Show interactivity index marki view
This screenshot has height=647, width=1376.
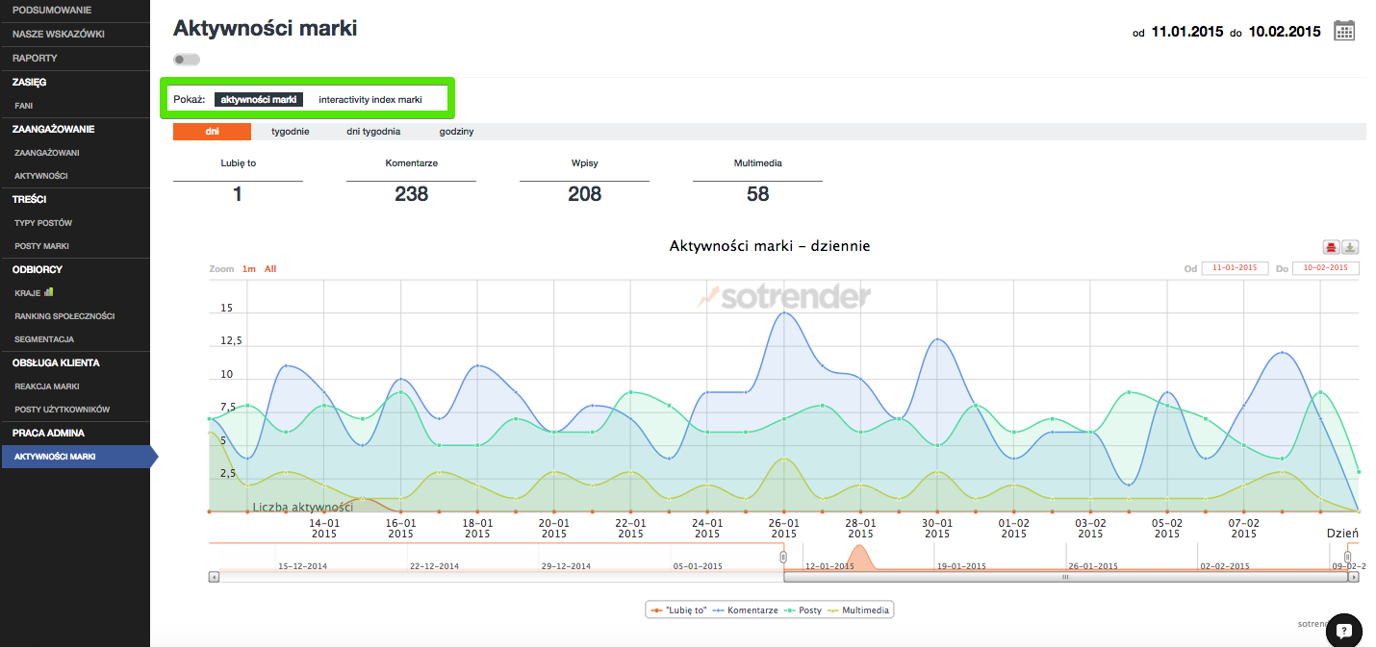370,100
